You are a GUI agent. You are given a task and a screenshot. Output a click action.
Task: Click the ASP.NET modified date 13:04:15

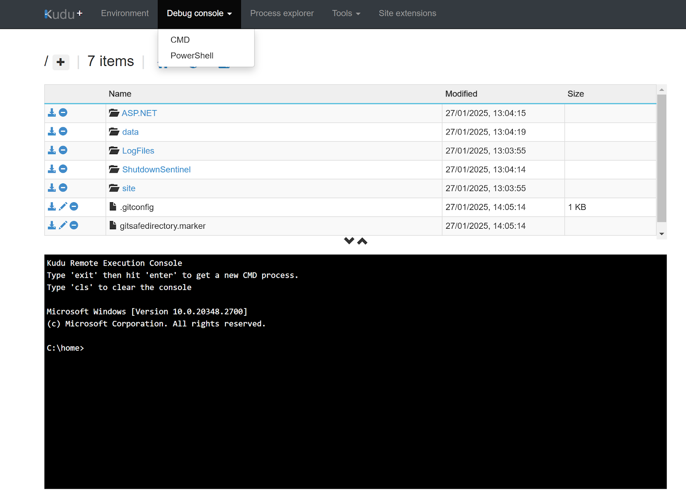tap(486, 113)
